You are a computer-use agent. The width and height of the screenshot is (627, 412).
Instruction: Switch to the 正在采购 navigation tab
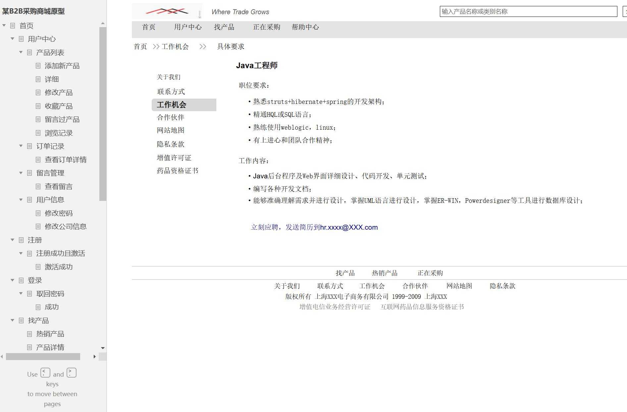click(x=267, y=27)
